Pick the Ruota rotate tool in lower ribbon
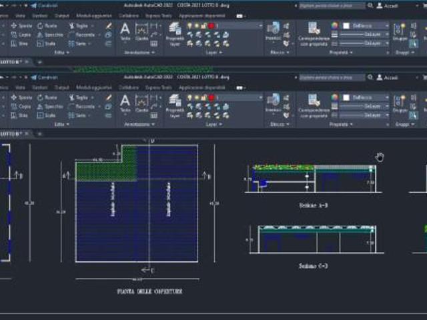The image size is (427, 320). point(47,97)
